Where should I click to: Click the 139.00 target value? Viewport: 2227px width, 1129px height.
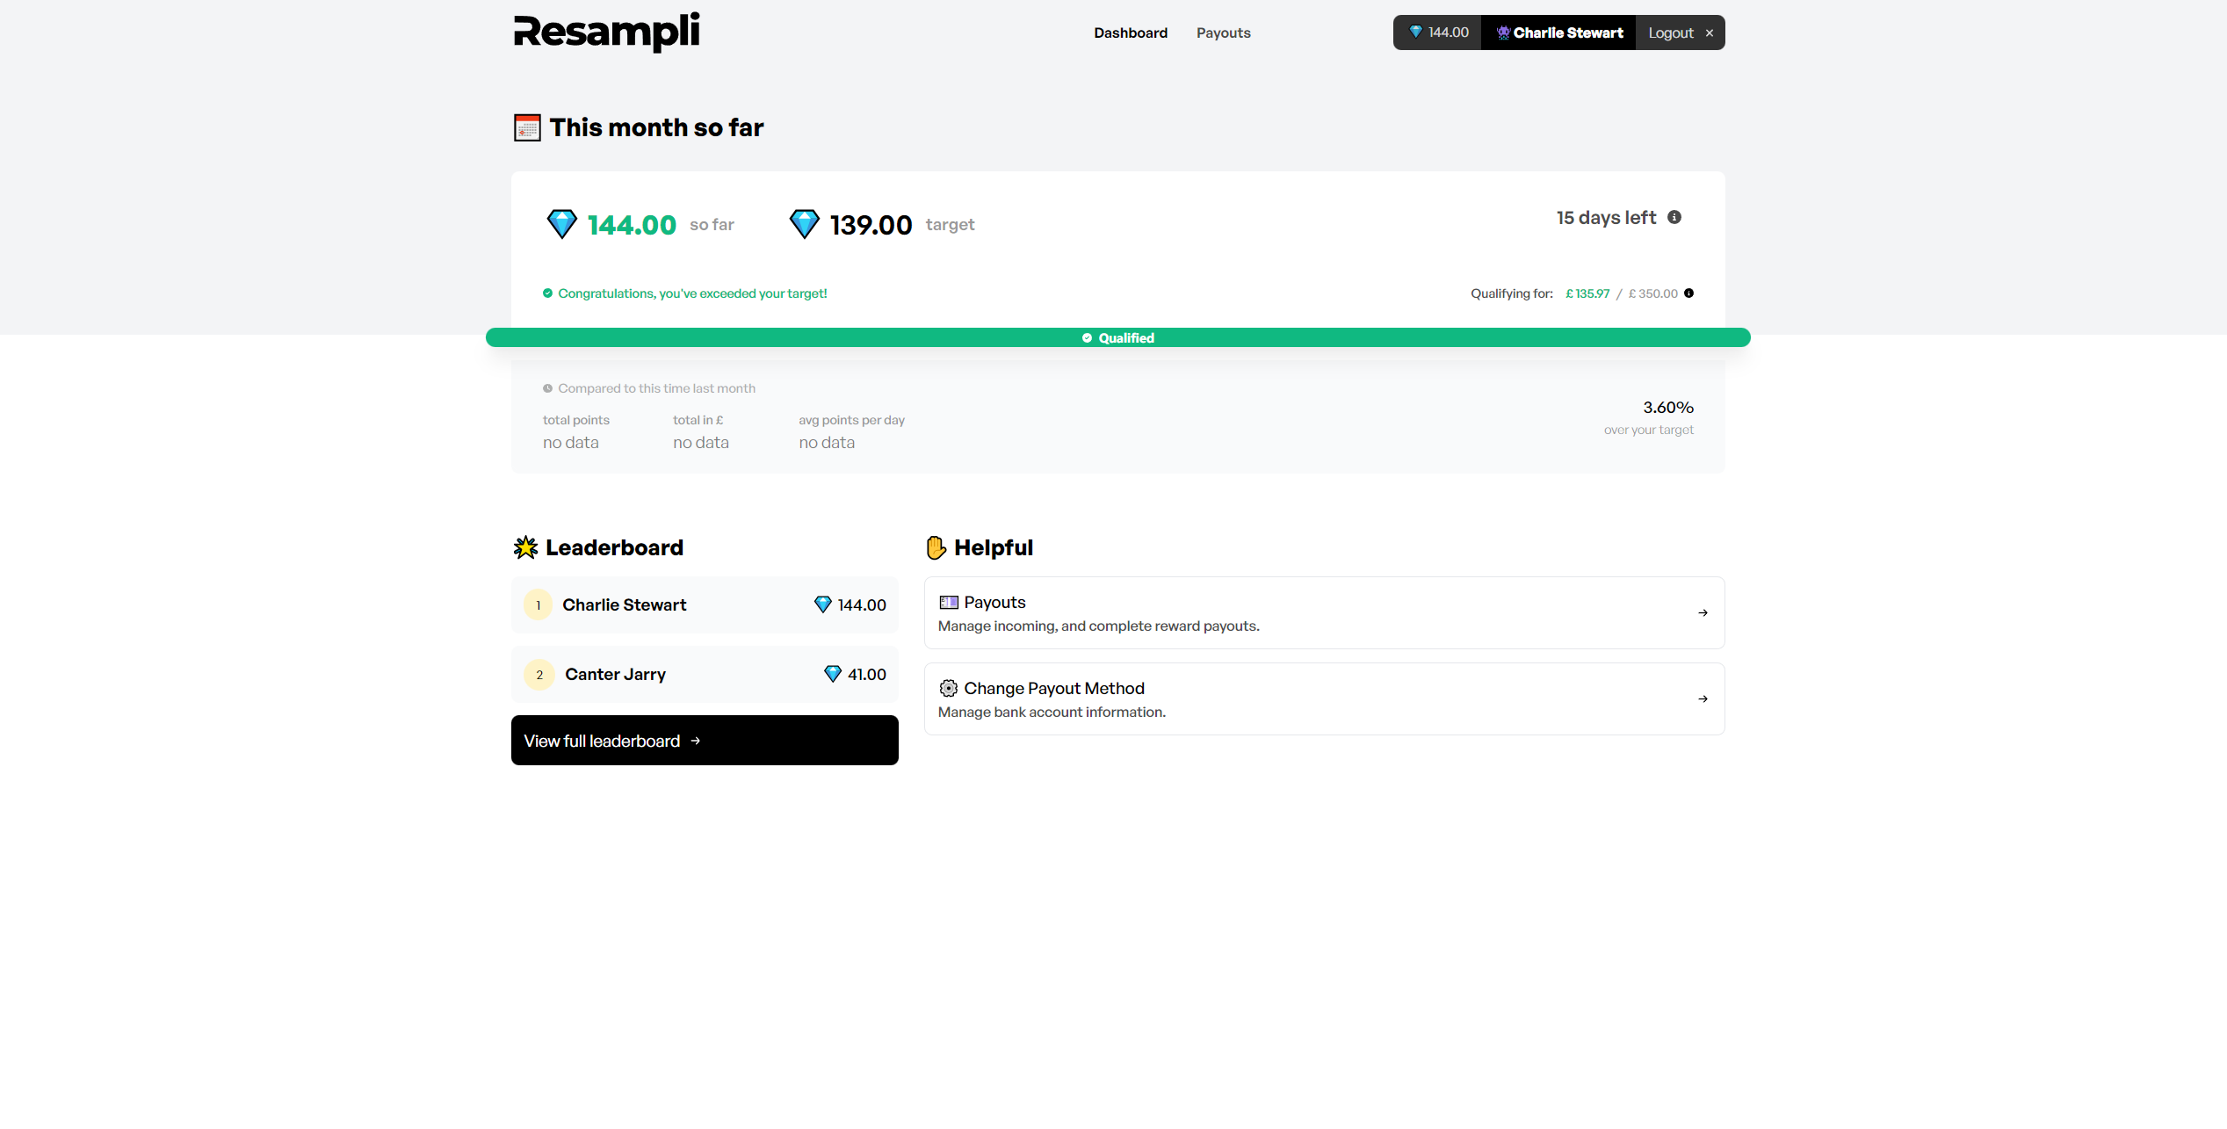871,225
